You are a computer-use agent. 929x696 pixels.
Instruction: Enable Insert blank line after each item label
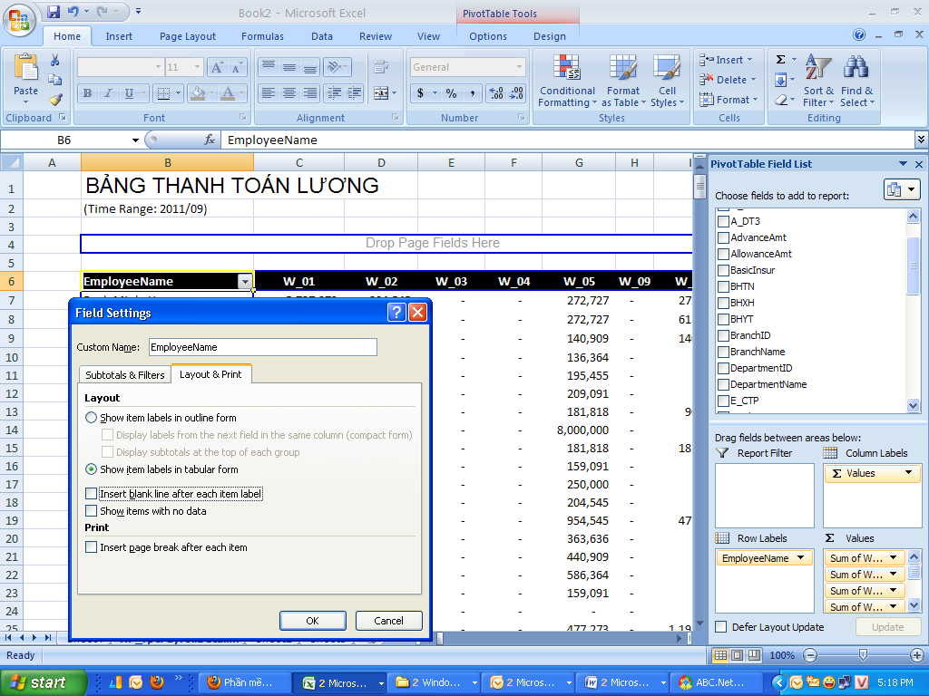[x=91, y=494]
